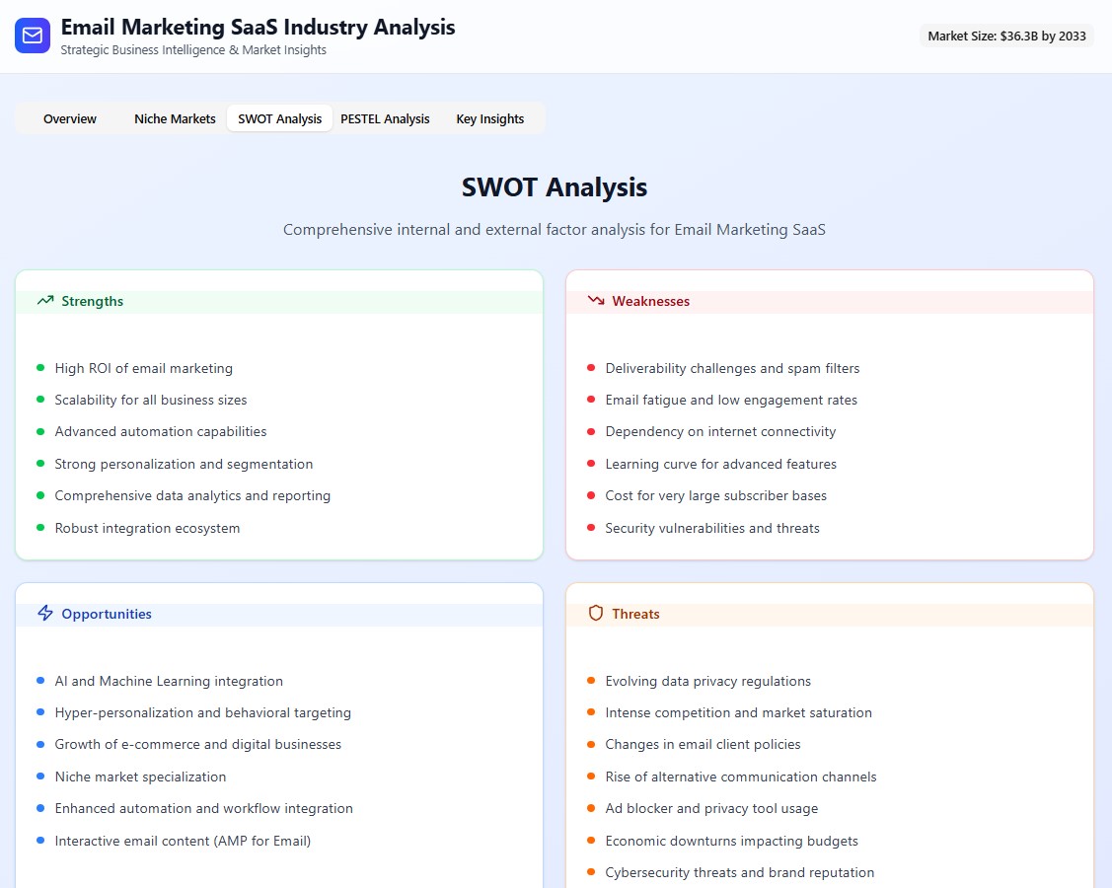Click 'AI and Machine Learning integration' item

169,681
